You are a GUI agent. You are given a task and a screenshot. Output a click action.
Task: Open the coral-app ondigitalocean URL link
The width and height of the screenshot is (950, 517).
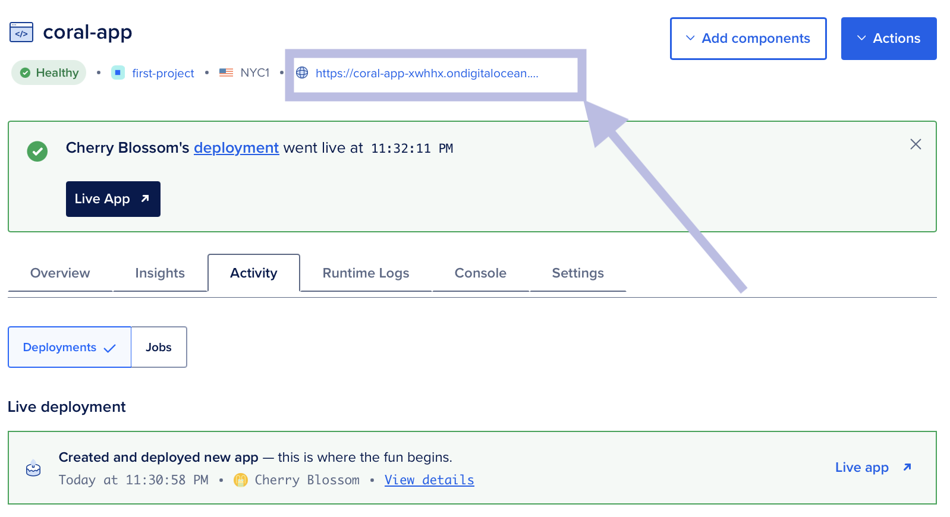[427, 73]
